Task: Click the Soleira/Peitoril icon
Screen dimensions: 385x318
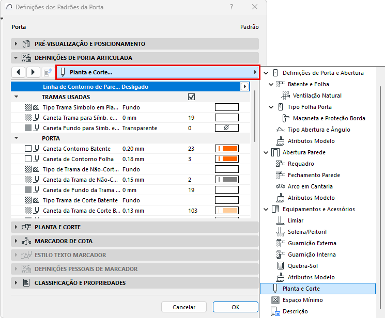Action: (x=280, y=232)
